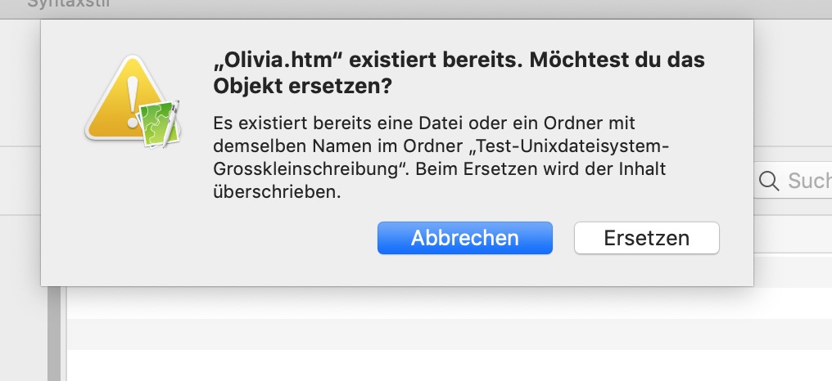Image resolution: width=832 pixels, height=381 pixels.
Task: Focus the Suchen search field
Action: 807,181
